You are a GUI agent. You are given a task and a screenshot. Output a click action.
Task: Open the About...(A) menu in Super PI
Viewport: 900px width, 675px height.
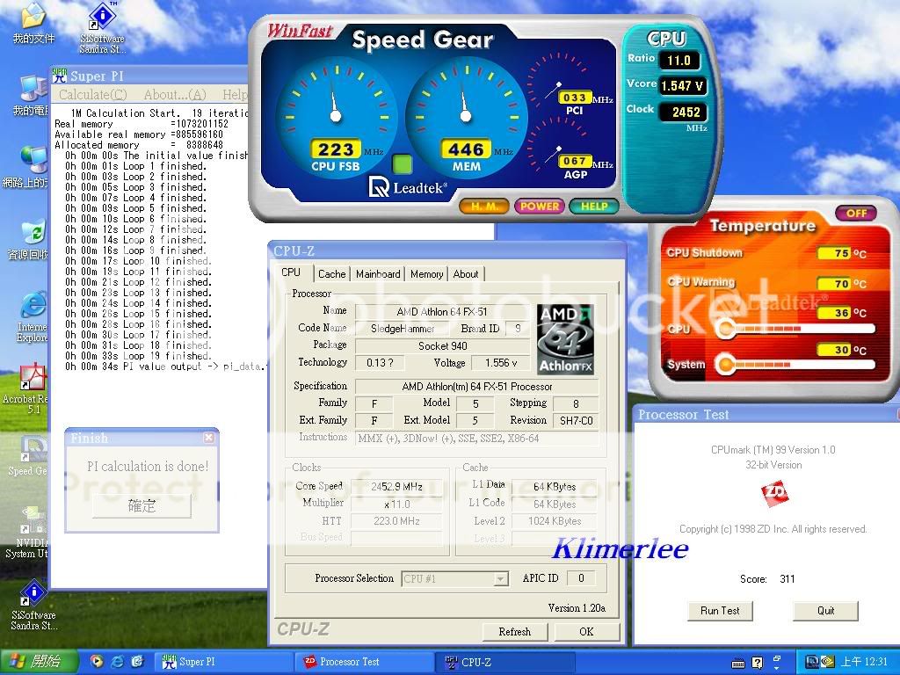pyautogui.click(x=175, y=95)
